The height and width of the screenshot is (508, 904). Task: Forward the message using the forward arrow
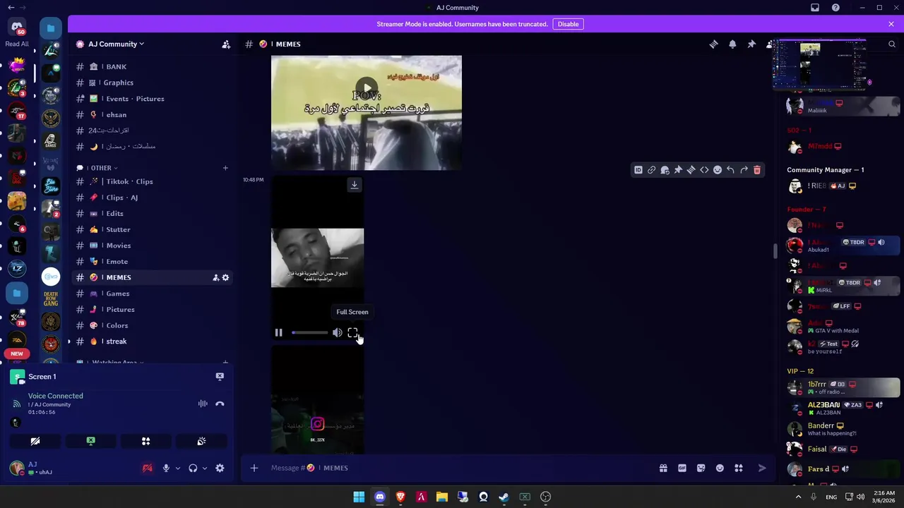(x=744, y=170)
